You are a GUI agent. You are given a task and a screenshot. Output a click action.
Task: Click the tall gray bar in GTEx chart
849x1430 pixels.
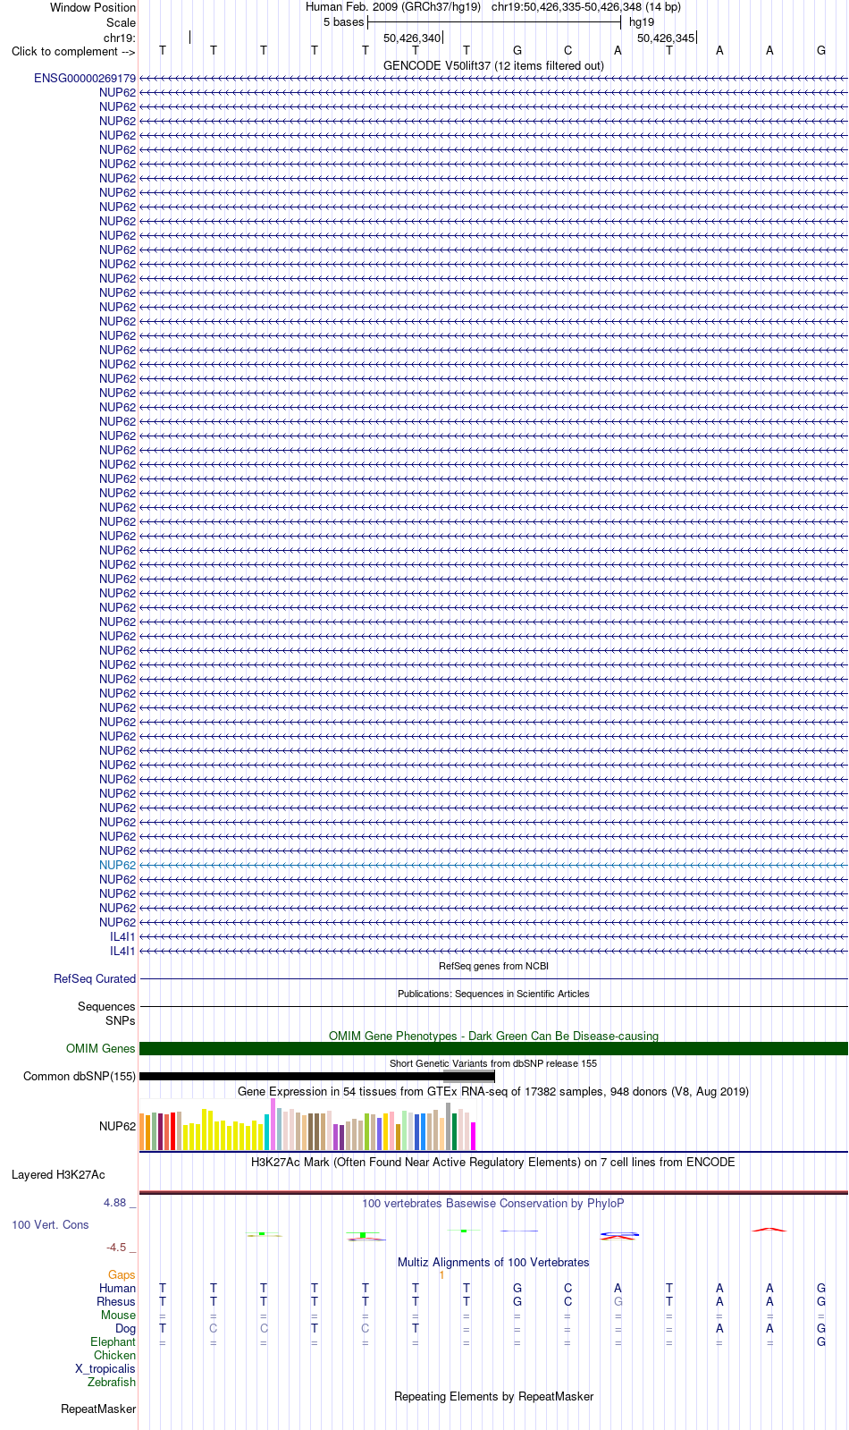448,1126
